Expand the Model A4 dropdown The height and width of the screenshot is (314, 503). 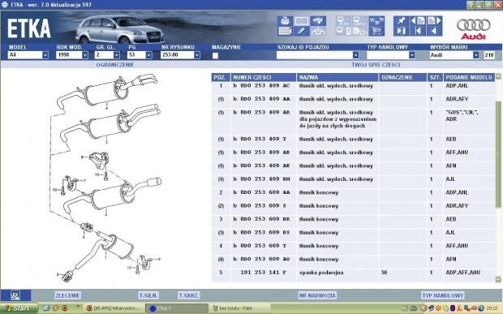45,55
